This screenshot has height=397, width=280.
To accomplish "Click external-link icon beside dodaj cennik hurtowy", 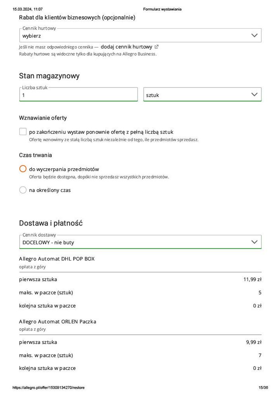I will (157, 47).
